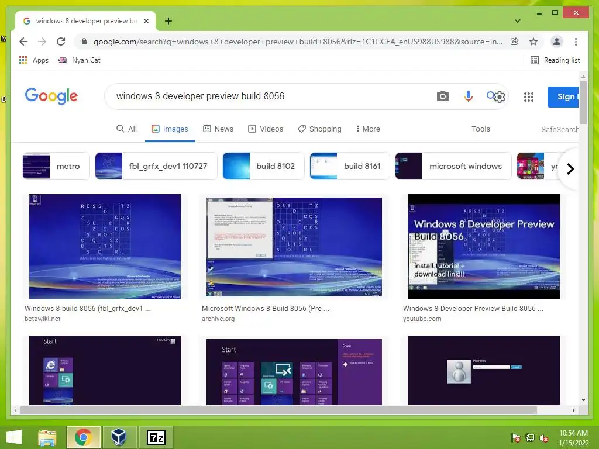599x449 pixels.
Task: Expand the More search options menu
Action: click(x=368, y=129)
